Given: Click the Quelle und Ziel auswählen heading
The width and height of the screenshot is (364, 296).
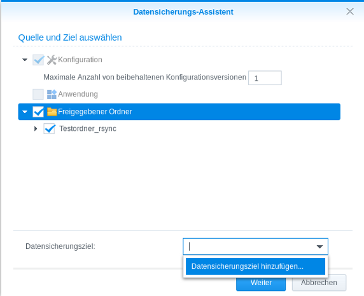Looking at the screenshot, I should click(70, 37).
